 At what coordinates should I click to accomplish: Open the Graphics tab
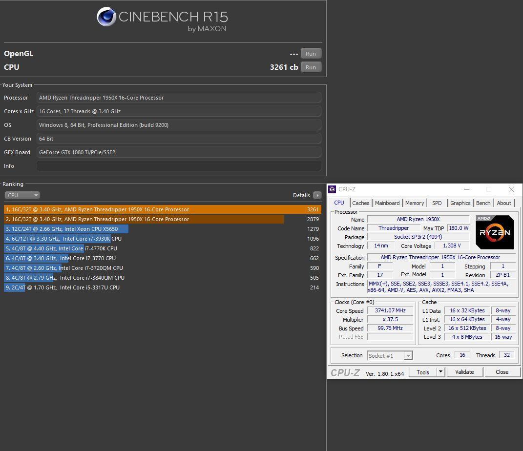click(460, 203)
